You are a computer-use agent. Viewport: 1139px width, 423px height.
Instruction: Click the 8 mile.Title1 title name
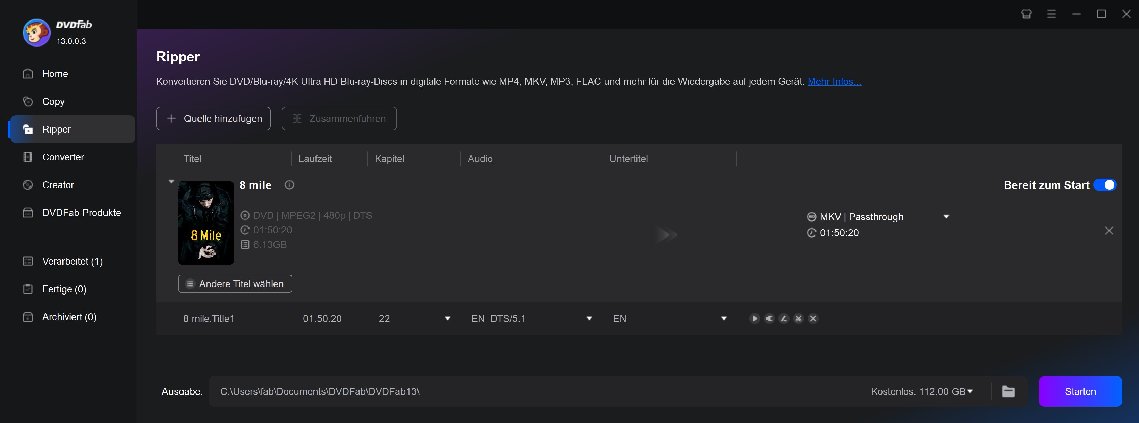click(x=209, y=318)
